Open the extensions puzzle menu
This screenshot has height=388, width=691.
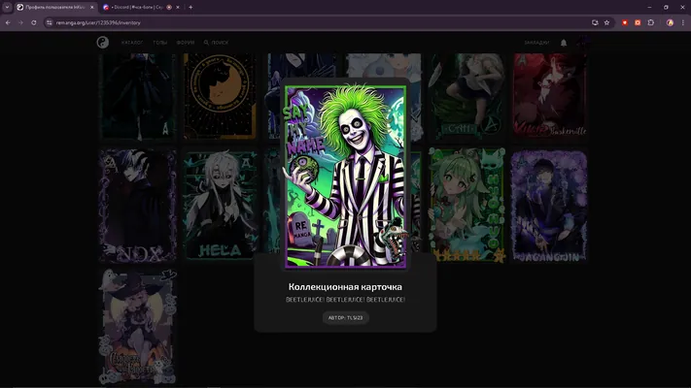click(x=651, y=22)
